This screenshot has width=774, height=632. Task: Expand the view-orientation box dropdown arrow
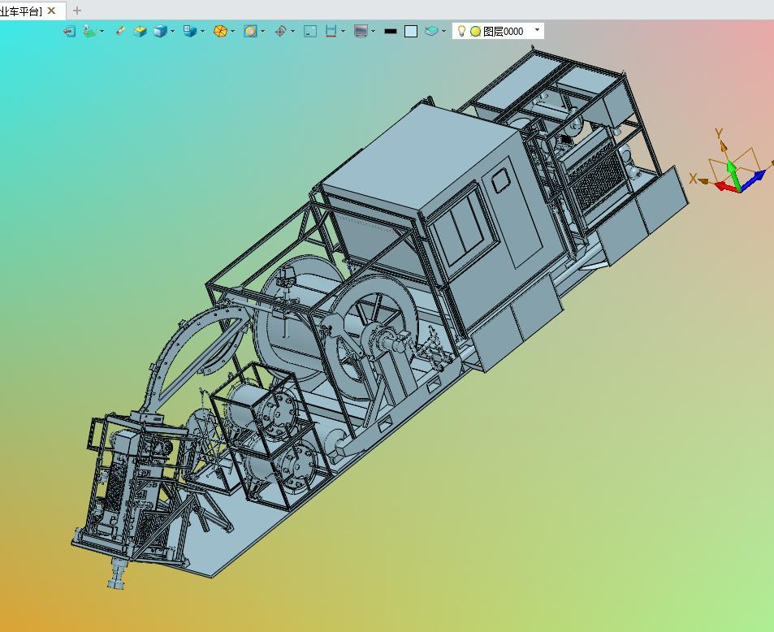202,31
